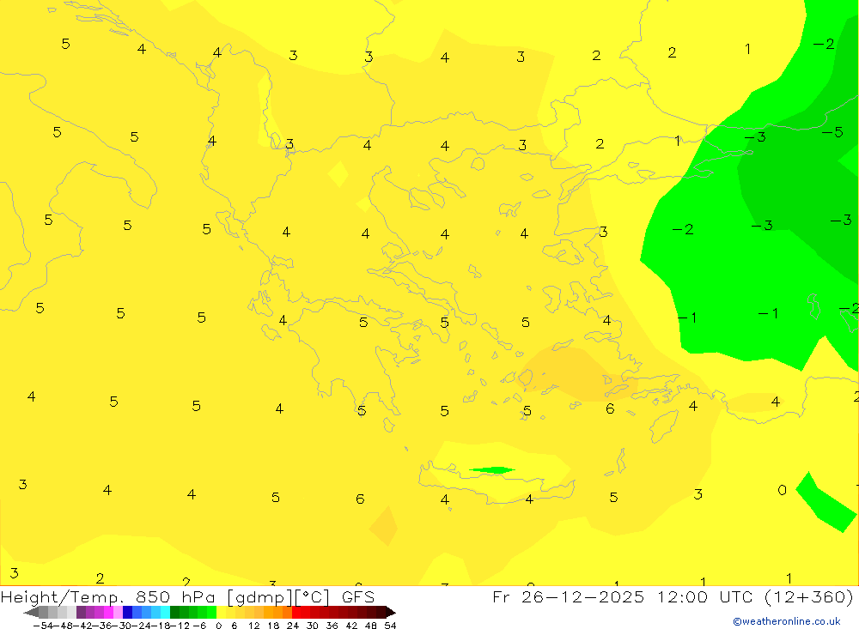The image size is (859, 629).
Task: Click the 'Height/Temp. 850 hPa' map title
Action: coord(107,596)
